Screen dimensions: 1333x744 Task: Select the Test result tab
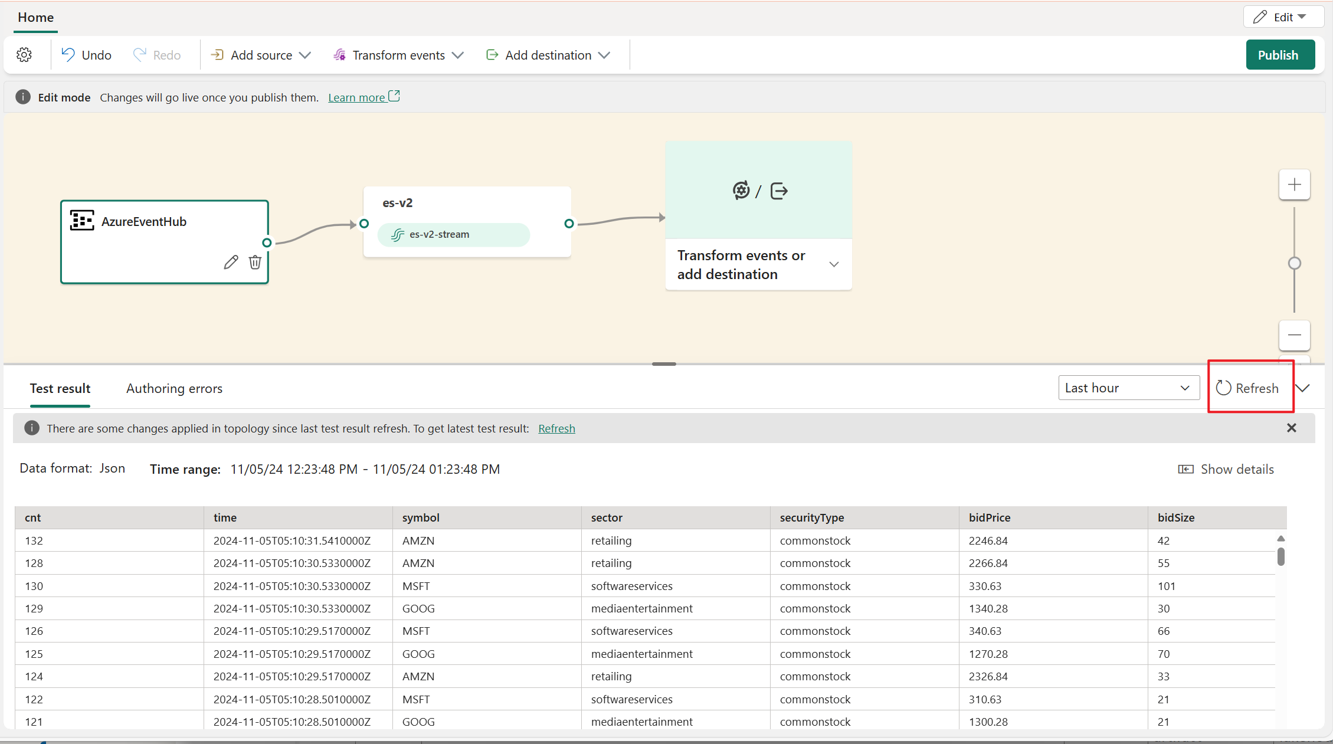pyautogui.click(x=60, y=388)
